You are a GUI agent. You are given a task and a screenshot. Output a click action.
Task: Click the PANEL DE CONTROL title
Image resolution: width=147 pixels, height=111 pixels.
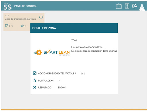coord(26,6)
